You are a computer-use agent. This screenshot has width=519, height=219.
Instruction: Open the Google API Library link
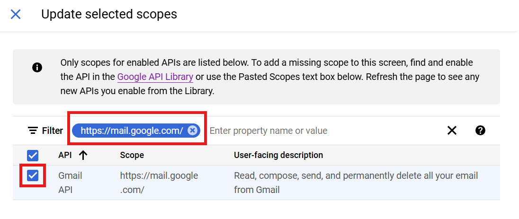click(155, 77)
